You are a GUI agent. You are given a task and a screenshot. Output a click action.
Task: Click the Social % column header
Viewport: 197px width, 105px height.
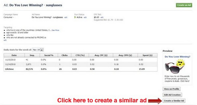pyautogui.click(x=49, y=55)
